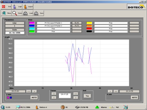Step cursor fast forward with >> button

click(x=76, y=94)
